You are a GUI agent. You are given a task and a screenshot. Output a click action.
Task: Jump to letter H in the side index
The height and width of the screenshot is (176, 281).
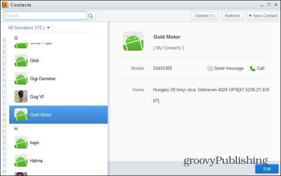coord(4,86)
